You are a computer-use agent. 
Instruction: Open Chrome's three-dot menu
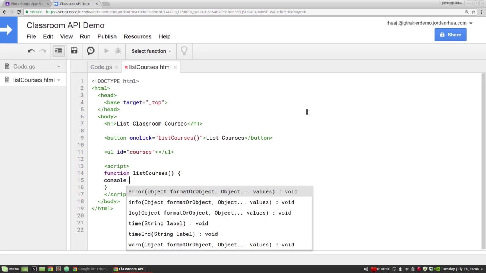[481, 12]
